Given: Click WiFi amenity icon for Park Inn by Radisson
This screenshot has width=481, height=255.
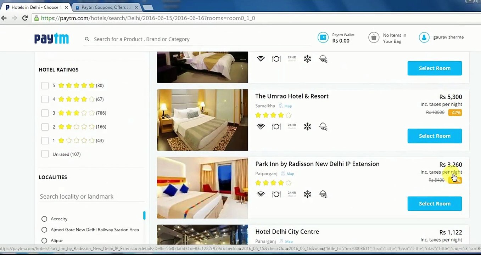Looking at the screenshot, I should pyautogui.click(x=261, y=194).
